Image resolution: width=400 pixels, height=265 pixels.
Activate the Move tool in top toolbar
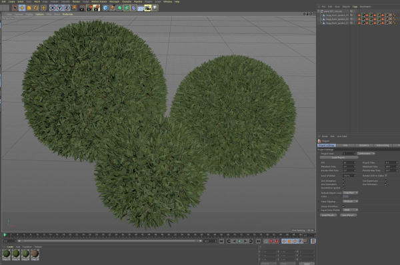22,8
